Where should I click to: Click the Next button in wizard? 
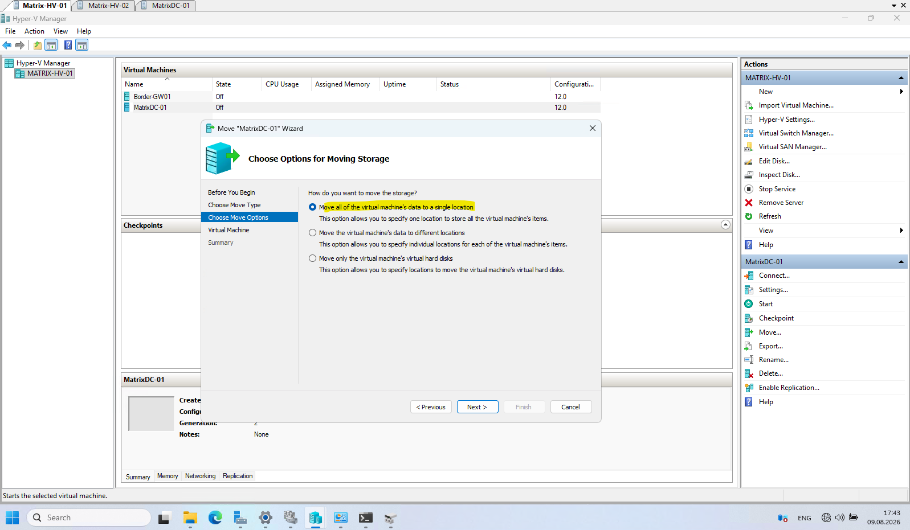pos(478,407)
